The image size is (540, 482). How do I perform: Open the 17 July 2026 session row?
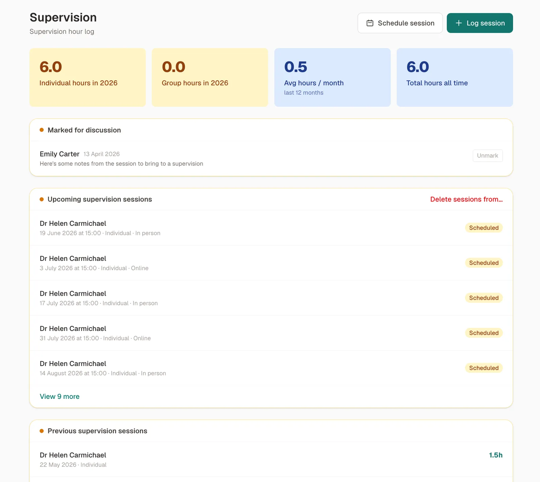point(271,298)
